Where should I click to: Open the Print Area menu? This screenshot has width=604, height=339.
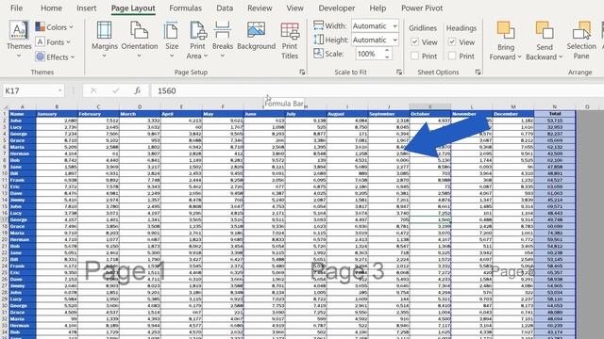[x=197, y=40]
